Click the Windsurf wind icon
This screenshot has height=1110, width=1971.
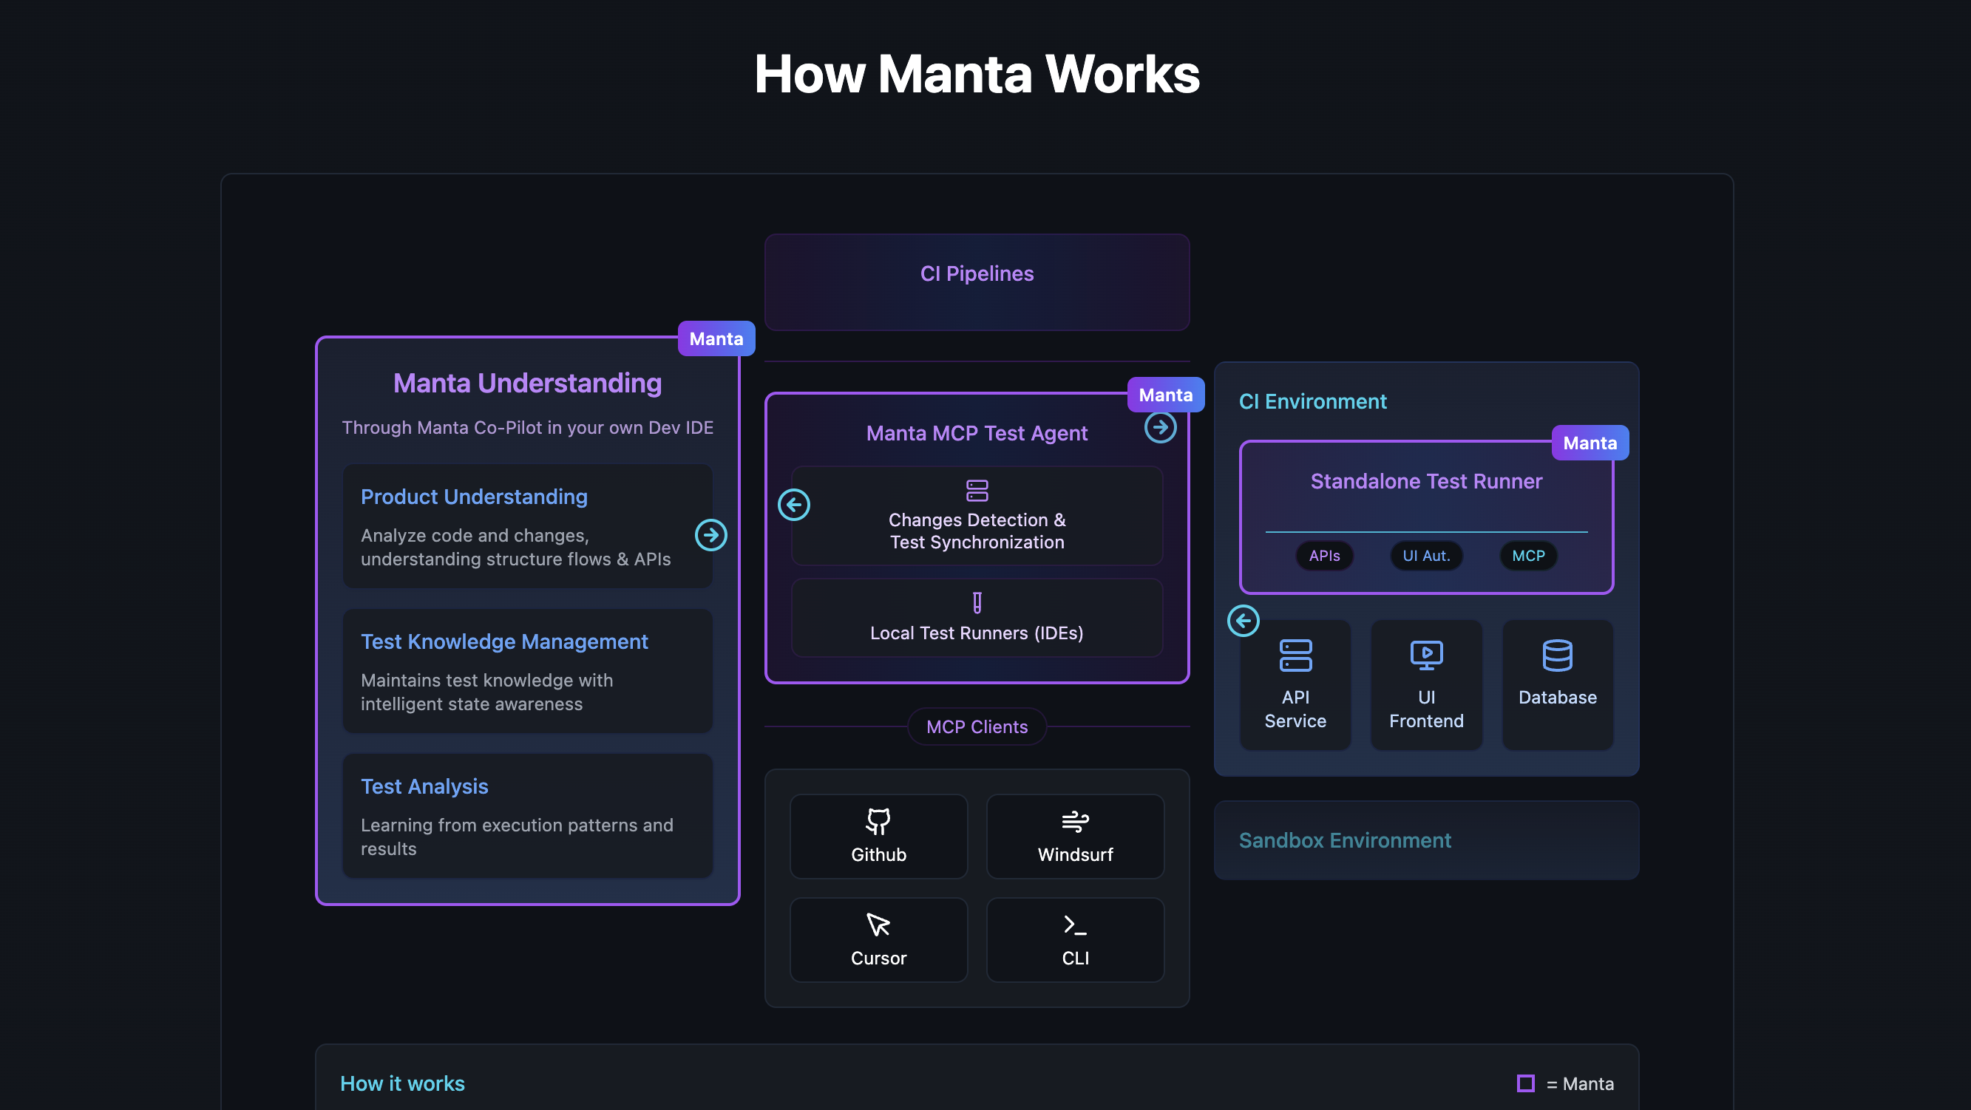[x=1074, y=821]
